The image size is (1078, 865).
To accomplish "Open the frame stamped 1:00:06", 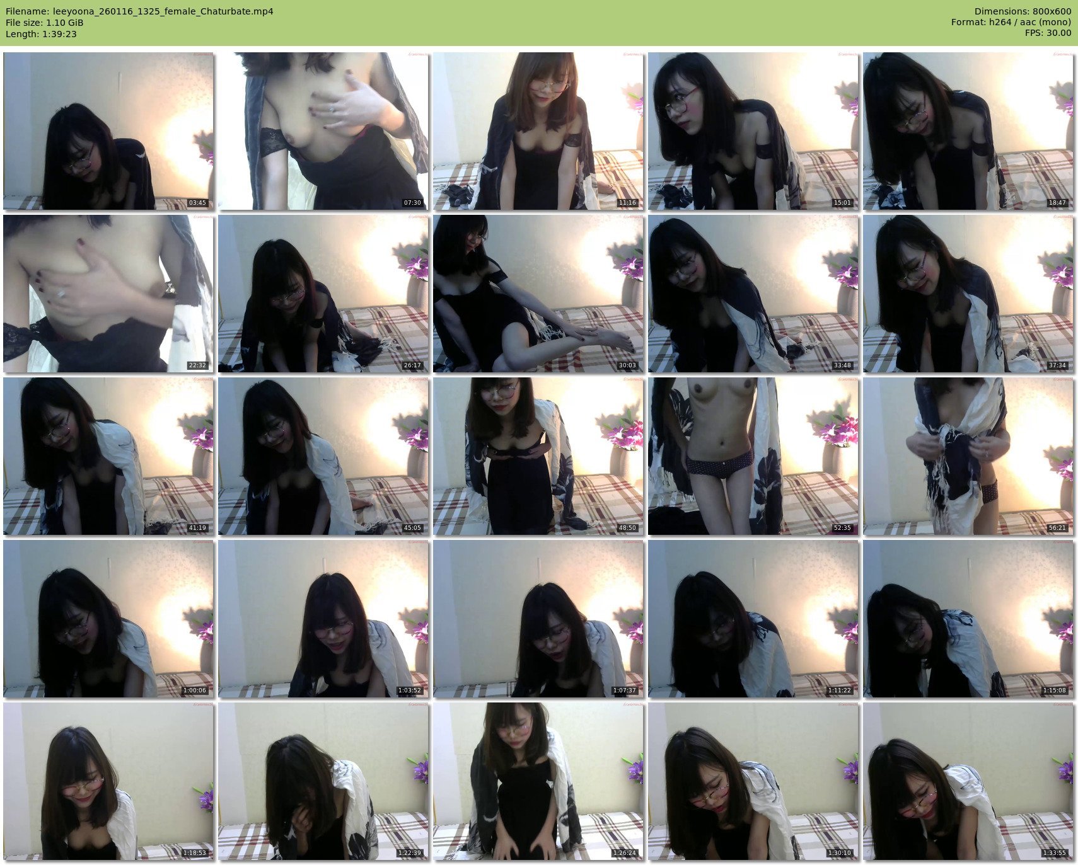I will point(108,619).
